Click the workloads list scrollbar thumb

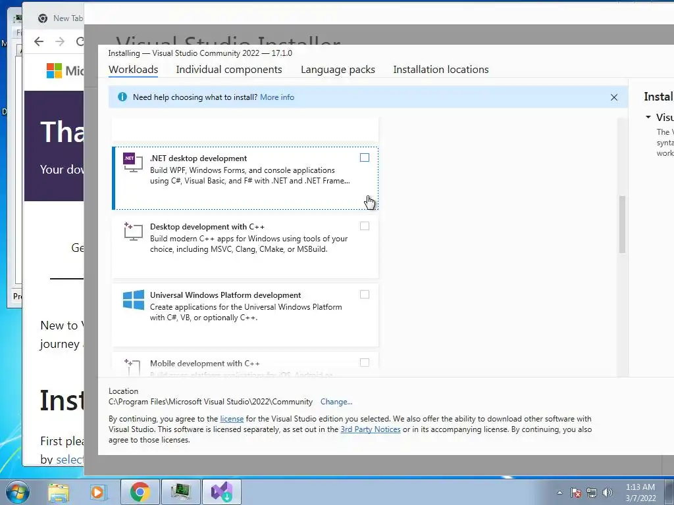coord(622,224)
